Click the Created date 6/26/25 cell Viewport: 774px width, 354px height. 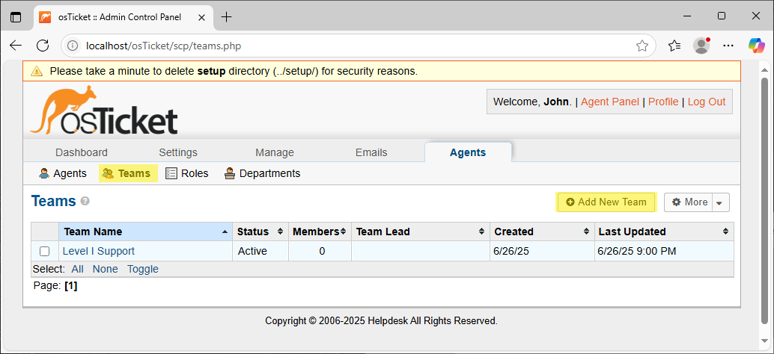[x=541, y=251]
